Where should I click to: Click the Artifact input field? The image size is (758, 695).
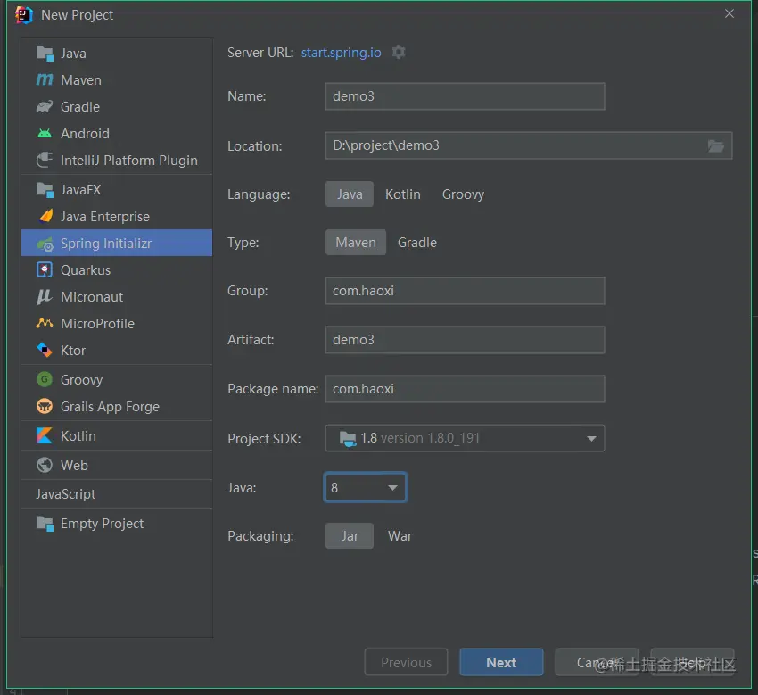pos(465,340)
